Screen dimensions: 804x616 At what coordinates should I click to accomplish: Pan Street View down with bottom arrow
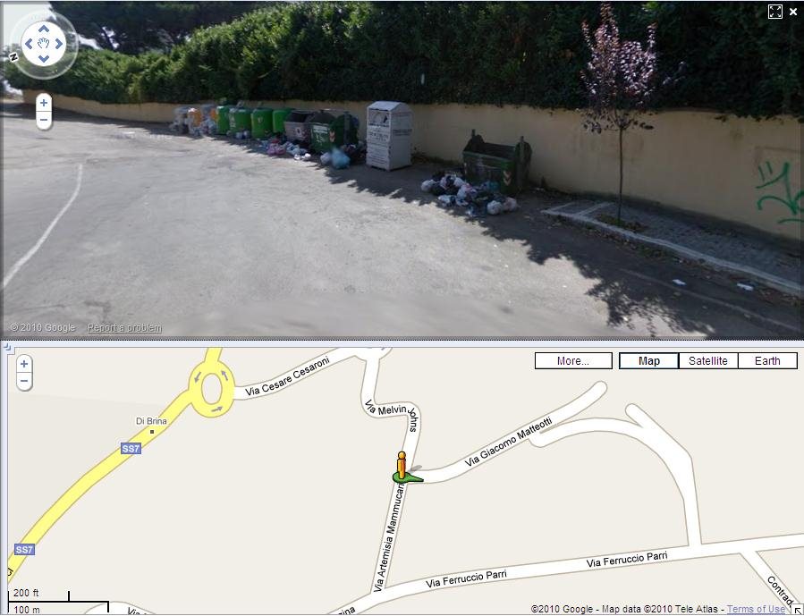(x=44, y=58)
